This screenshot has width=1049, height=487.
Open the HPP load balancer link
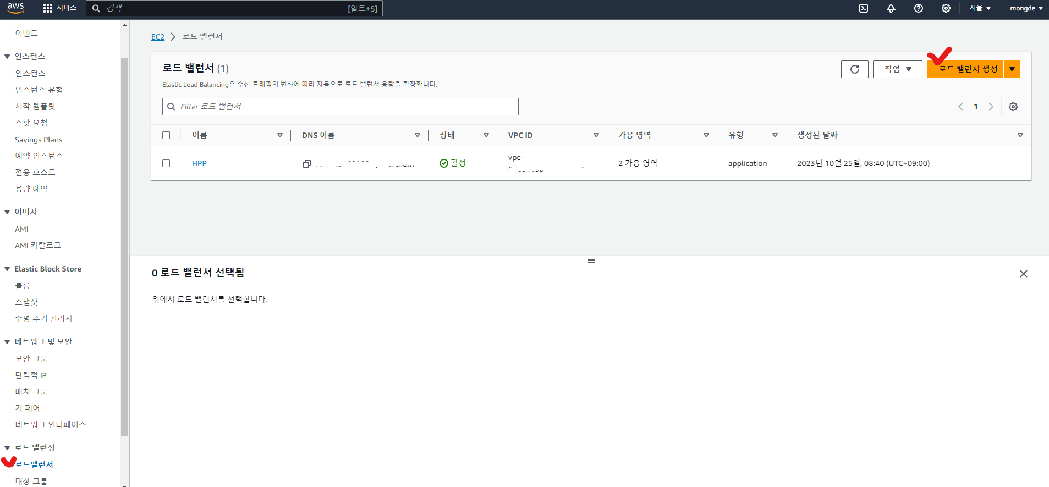click(199, 163)
